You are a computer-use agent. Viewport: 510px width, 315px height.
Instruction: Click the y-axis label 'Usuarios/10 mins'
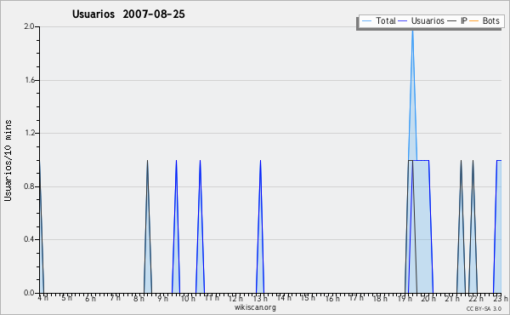(x=8, y=160)
